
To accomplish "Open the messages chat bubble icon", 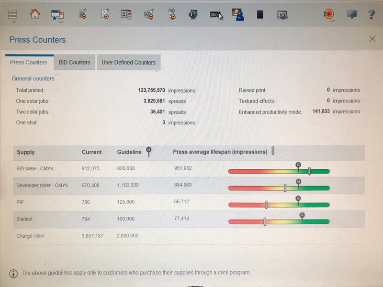I will coord(351,14).
